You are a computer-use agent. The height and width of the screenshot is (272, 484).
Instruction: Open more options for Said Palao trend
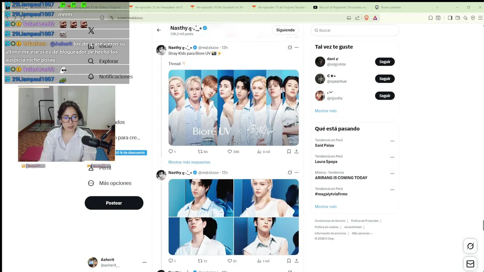click(392, 141)
